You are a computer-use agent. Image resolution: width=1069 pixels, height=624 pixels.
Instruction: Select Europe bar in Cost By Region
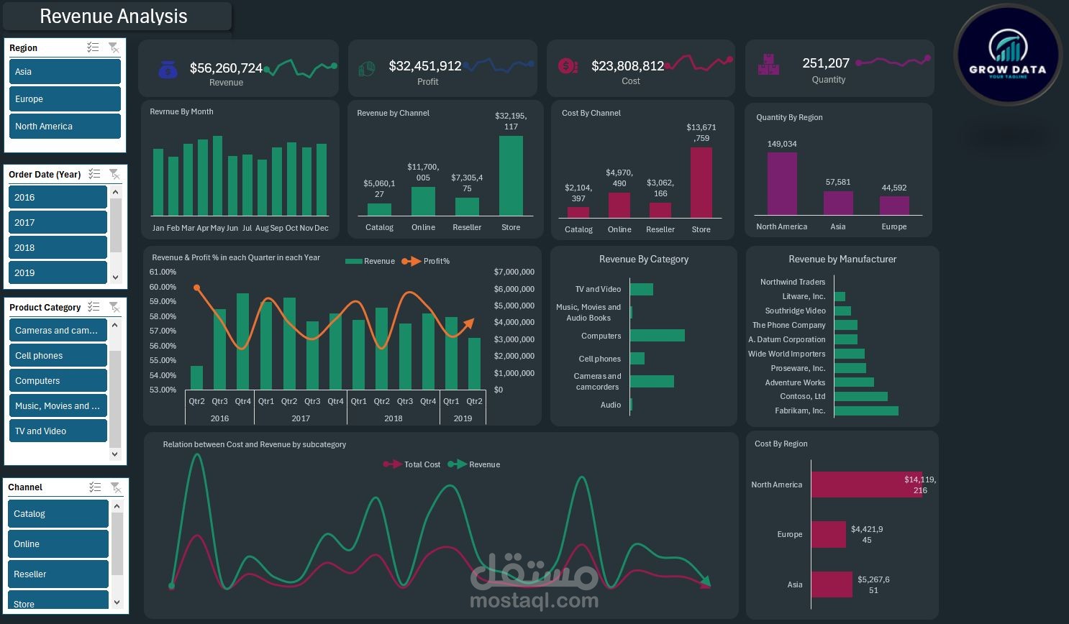pos(829,534)
